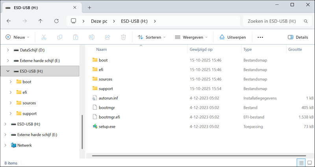Click the Copy icon in toolbar
315x167 pixels.
(x=59, y=37)
